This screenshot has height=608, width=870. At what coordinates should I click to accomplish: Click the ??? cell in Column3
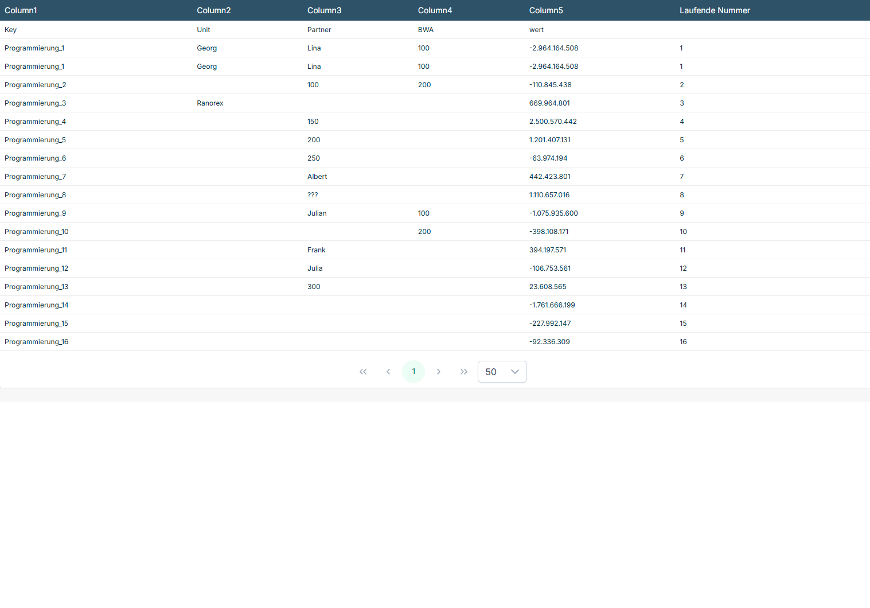pos(313,195)
